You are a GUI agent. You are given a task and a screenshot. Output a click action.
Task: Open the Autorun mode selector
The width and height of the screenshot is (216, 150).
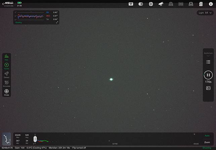pyautogui.click(x=208, y=53)
